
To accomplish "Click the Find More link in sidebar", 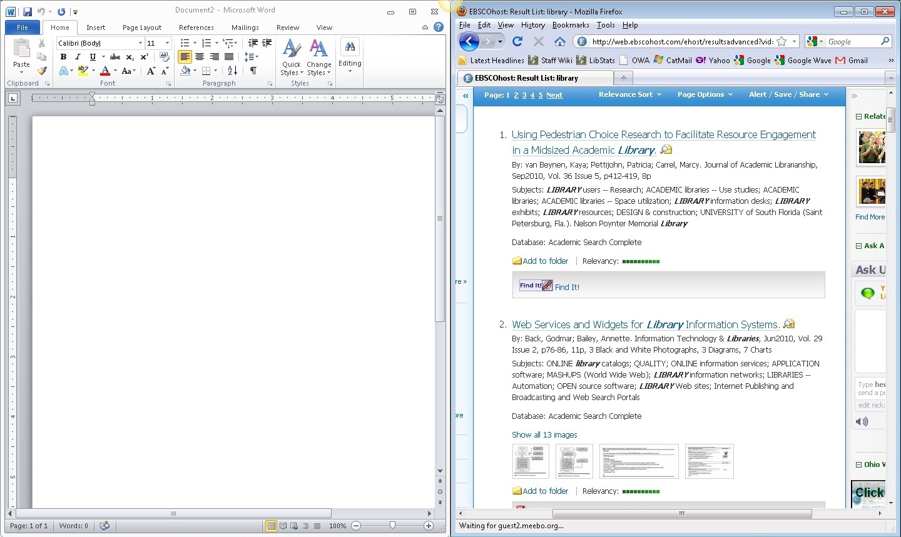I will (x=870, y=217).
